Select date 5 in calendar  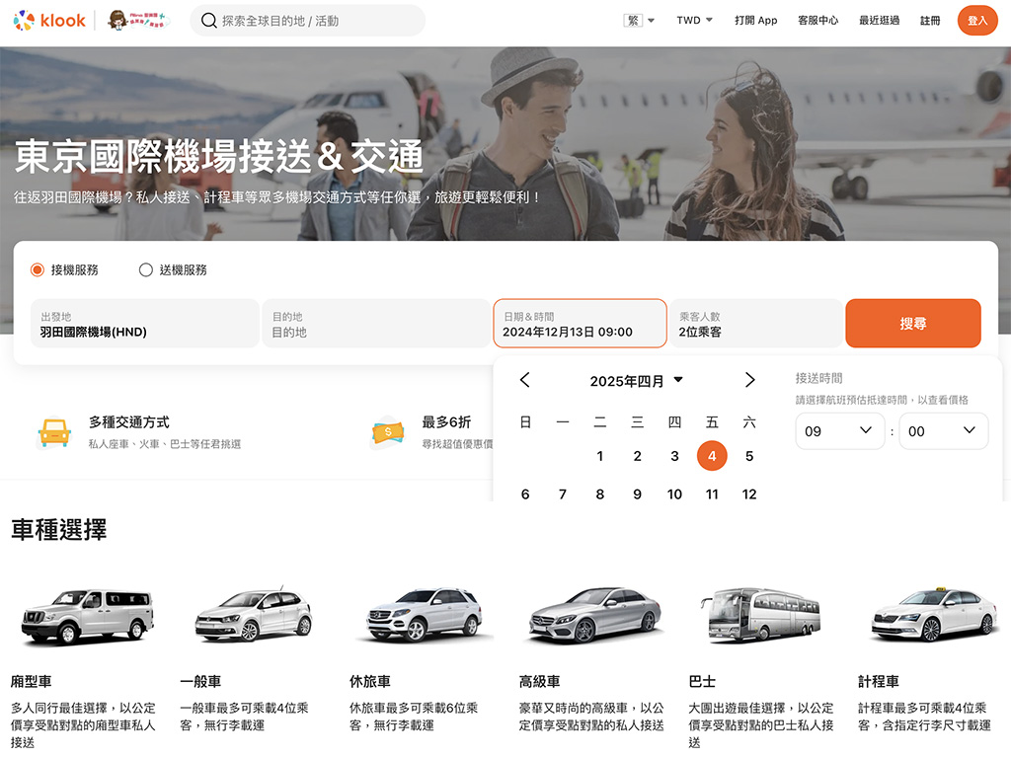tap(749, 456)
